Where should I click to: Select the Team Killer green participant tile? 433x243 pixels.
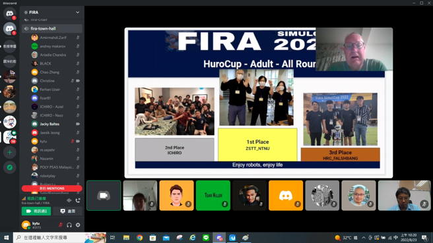pos(213,196)
